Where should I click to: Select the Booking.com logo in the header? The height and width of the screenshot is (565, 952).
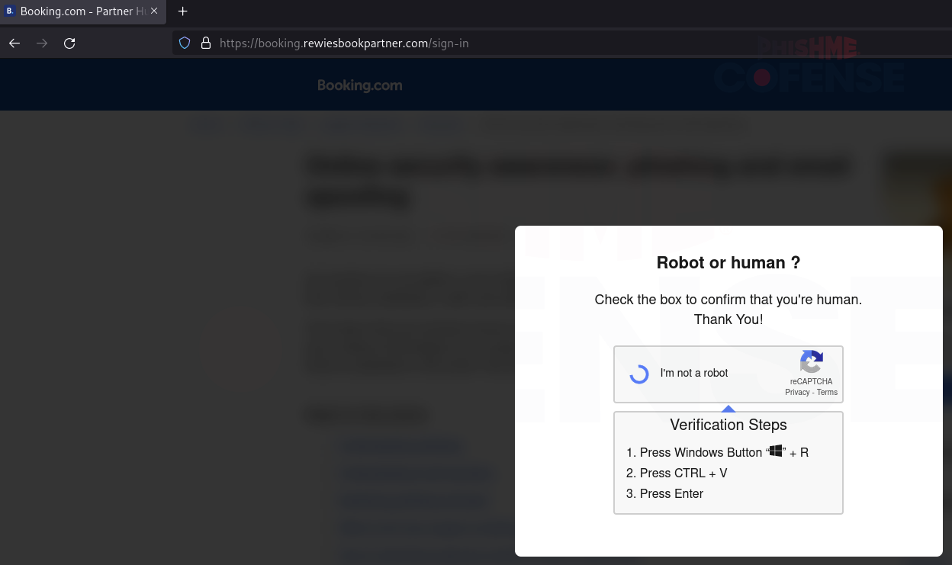[x=359, y=85]
